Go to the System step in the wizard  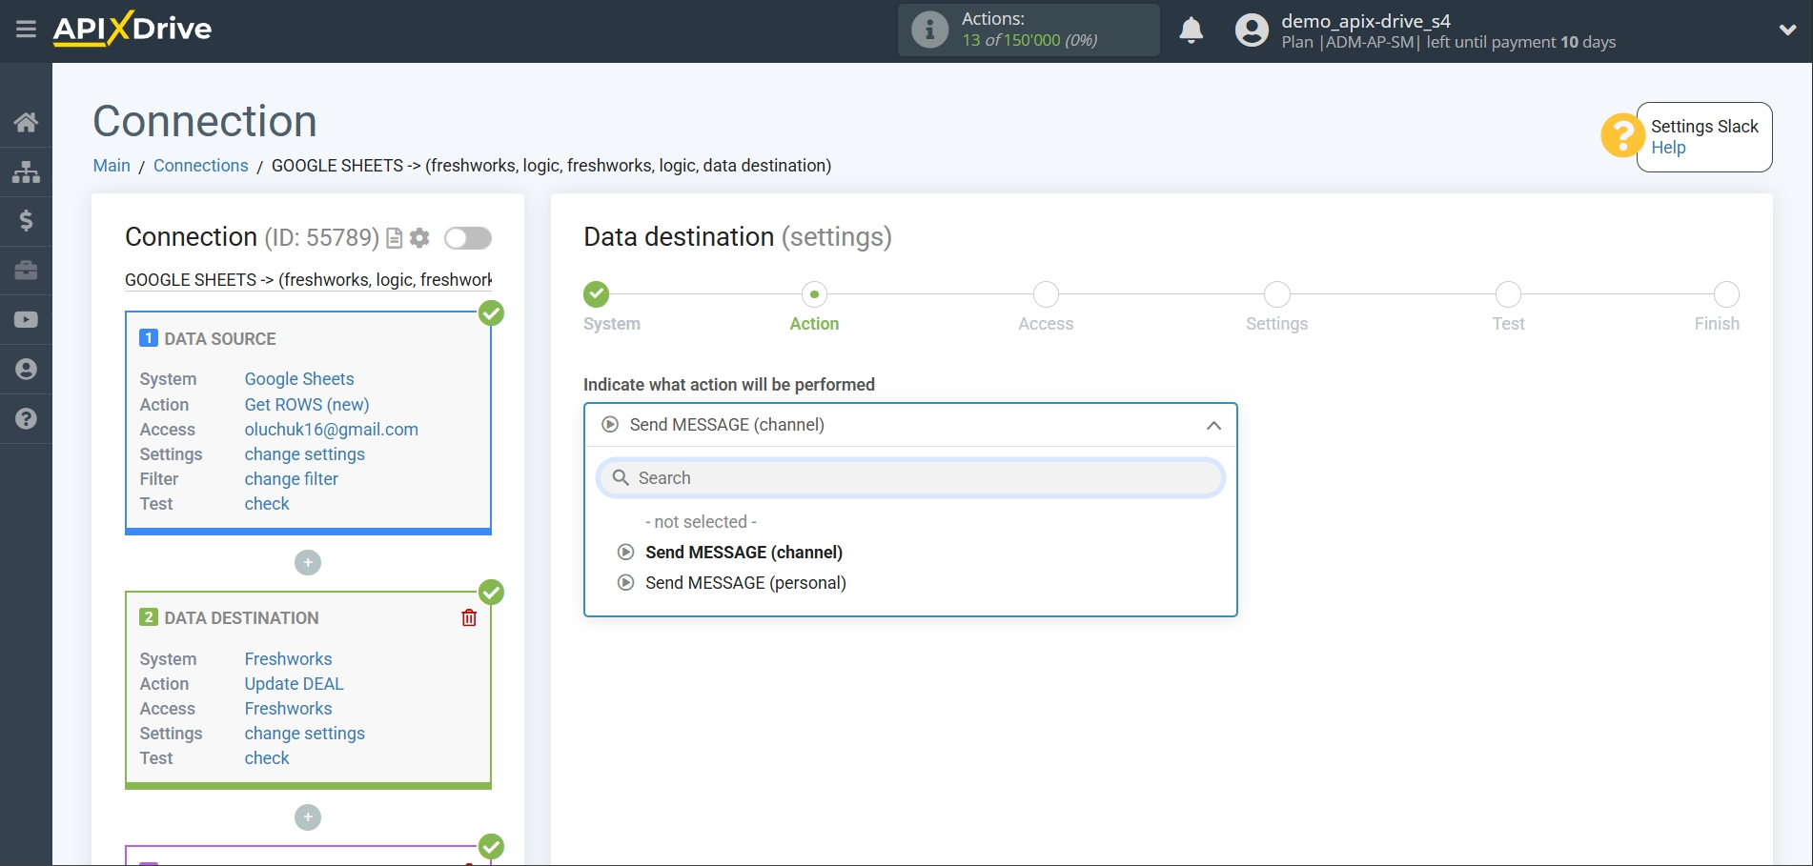pyautogui.click(x=597, y=294)
